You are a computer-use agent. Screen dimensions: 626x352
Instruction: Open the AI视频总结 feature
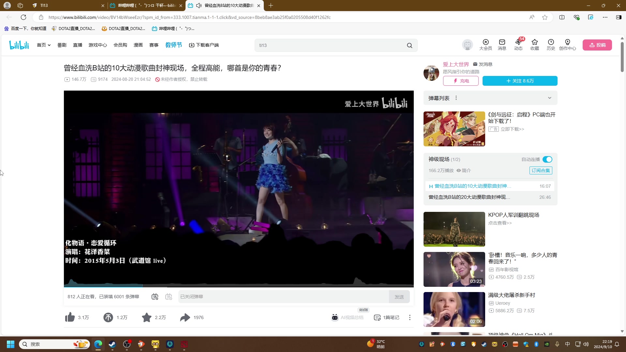(348, 317)
